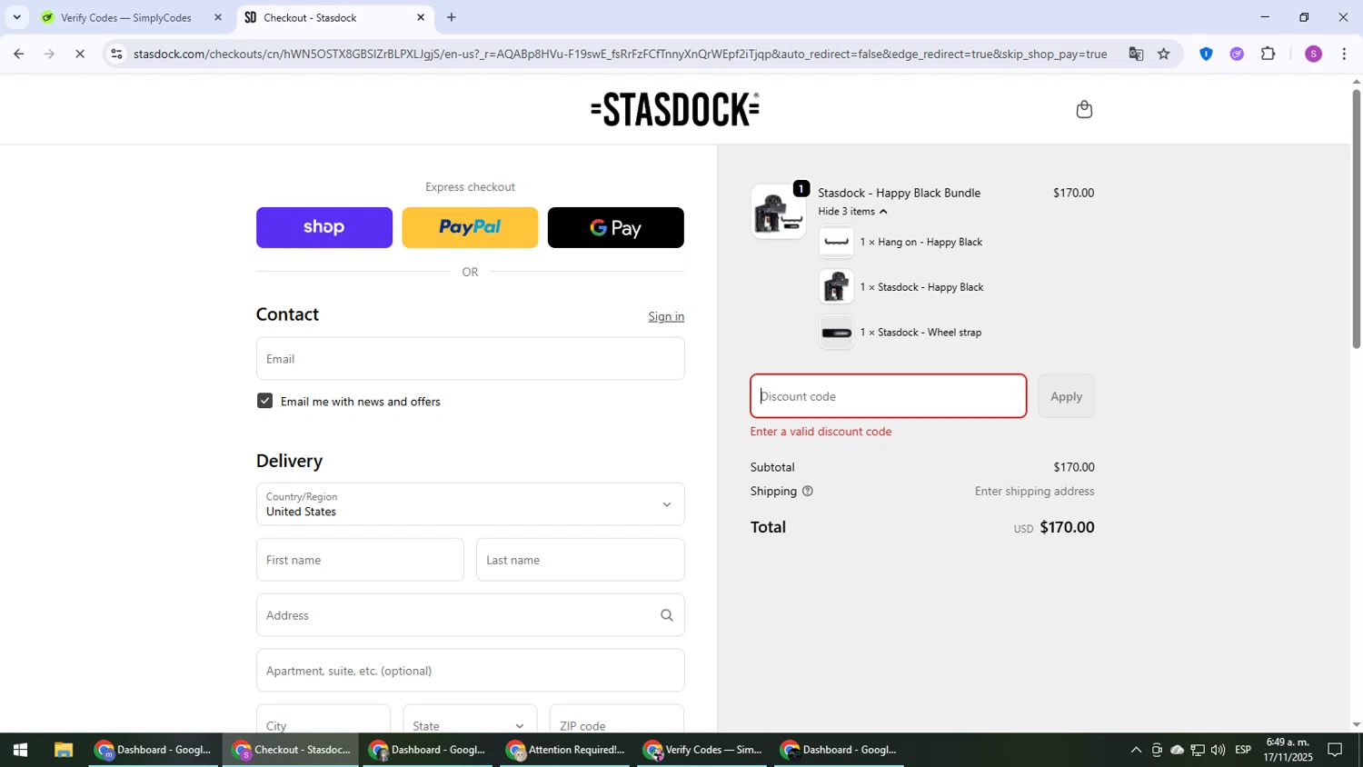Switch to Verify Codes — SimplyCodes tab
This screenshot has height=767, width=1363.
(125, 17)
